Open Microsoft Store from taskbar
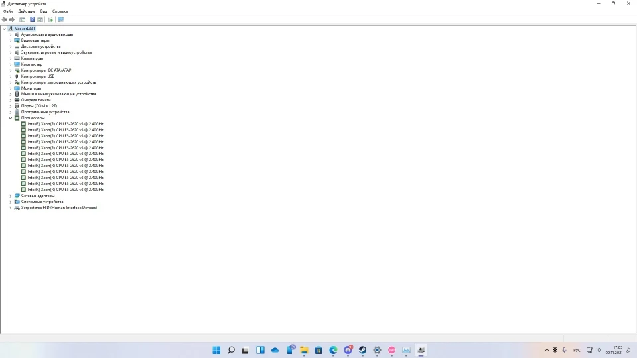Viewport: 637px width, 358px height. point(319,350)
